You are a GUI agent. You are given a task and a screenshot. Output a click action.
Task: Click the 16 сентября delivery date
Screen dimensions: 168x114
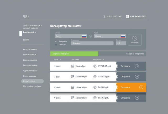pos(81,87)
